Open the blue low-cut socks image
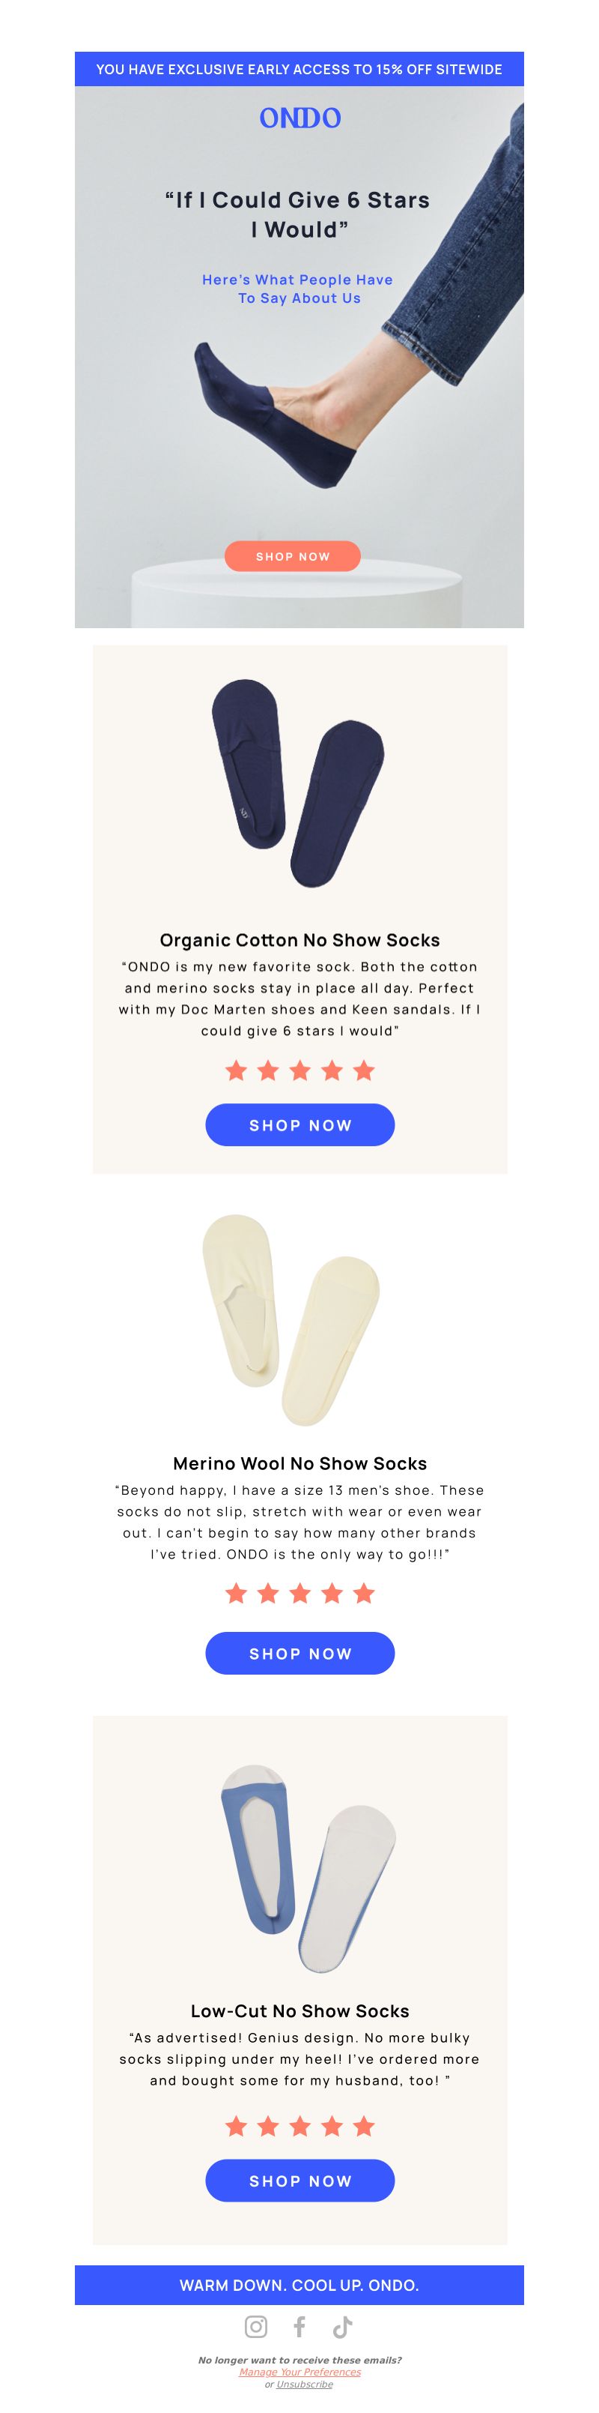The image size is (599, 2413). coord(308,1870)
